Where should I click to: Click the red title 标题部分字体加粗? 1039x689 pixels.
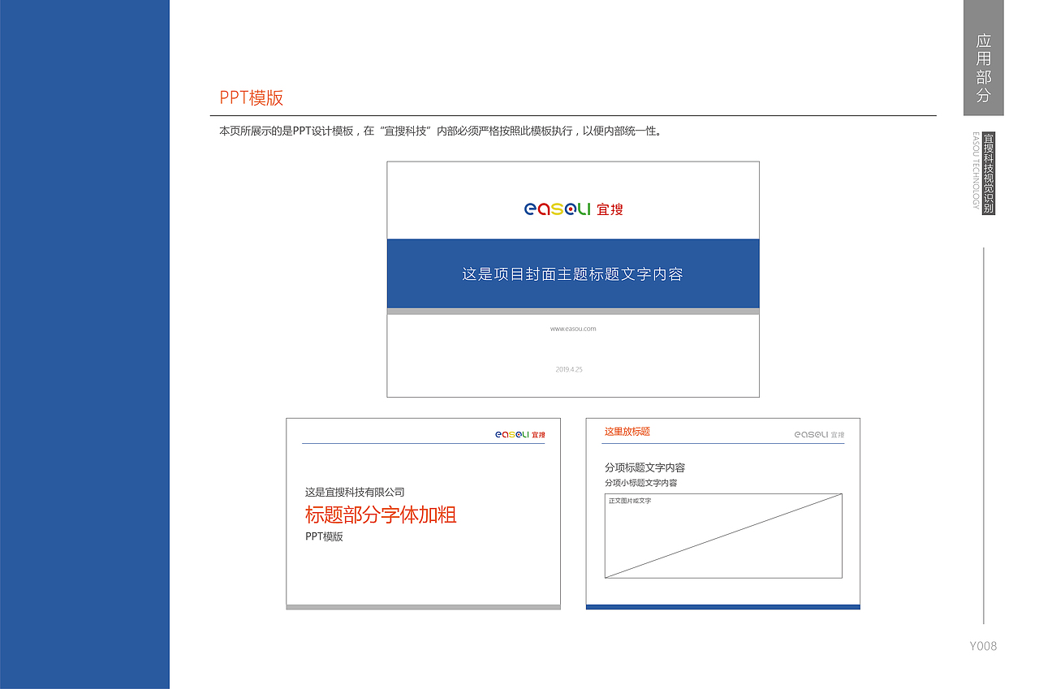click(381, 515)
